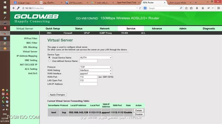
Task: Open DMZ Setting in sidebar
Action: 31,60
